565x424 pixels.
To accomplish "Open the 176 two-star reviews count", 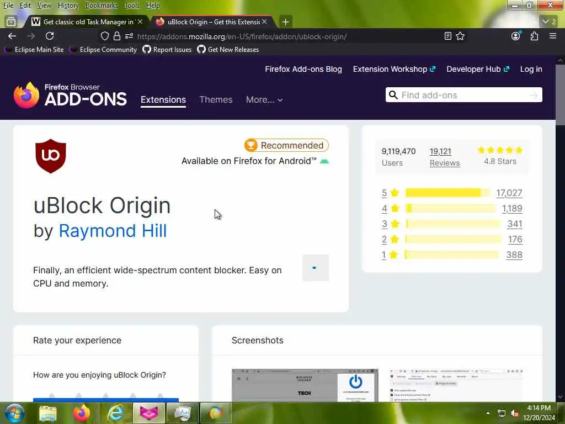I will [x=515, y=240].
